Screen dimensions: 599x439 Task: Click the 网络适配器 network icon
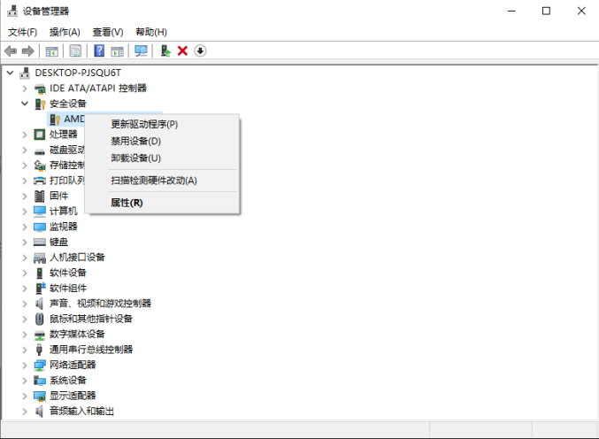click(40, 365)
